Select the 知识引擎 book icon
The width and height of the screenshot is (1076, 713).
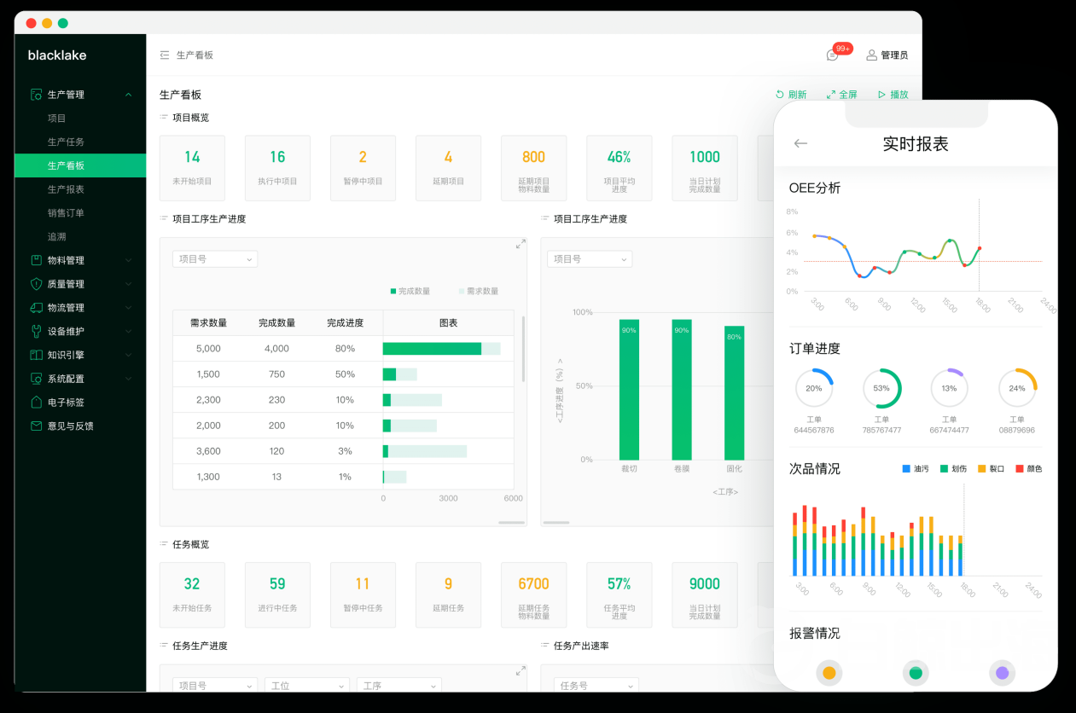coord(36,355)
